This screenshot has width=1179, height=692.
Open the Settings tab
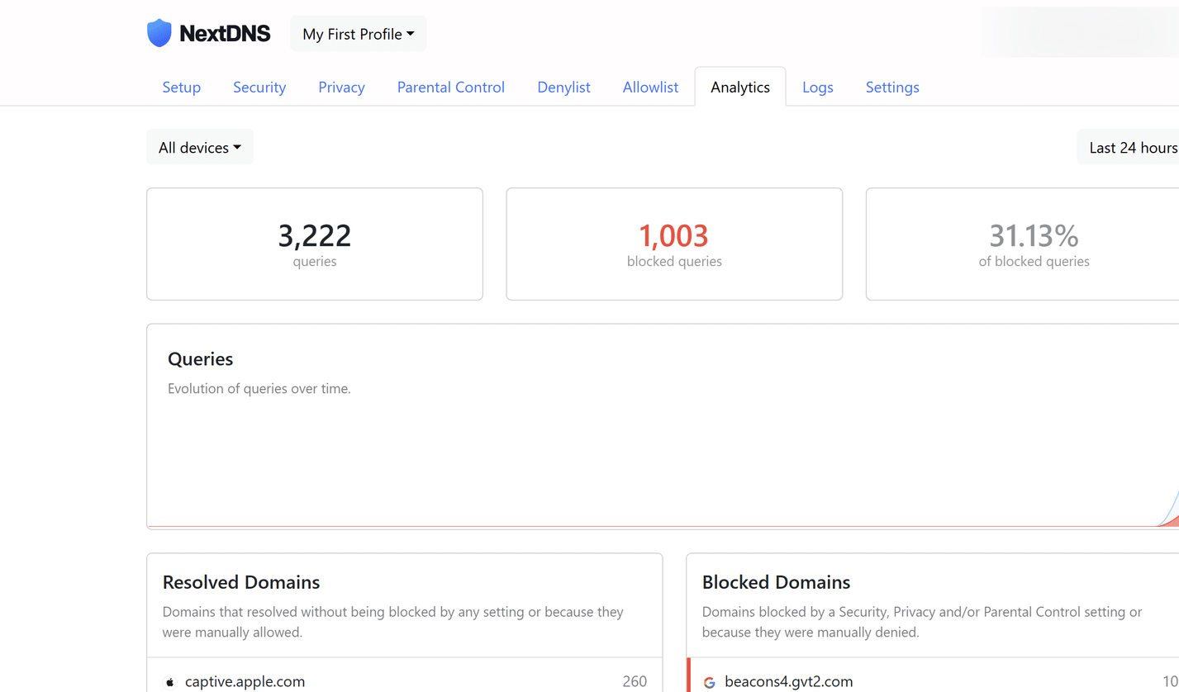(x=892, y=88)
